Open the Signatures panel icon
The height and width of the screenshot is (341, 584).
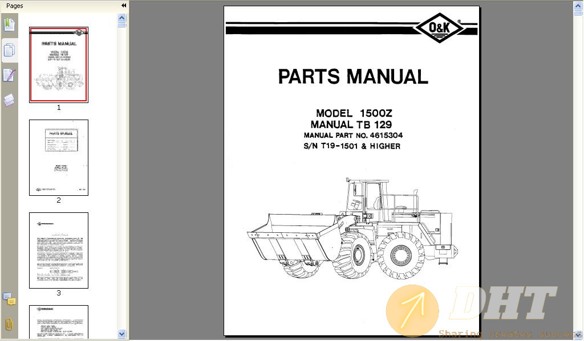click(9, 76)
